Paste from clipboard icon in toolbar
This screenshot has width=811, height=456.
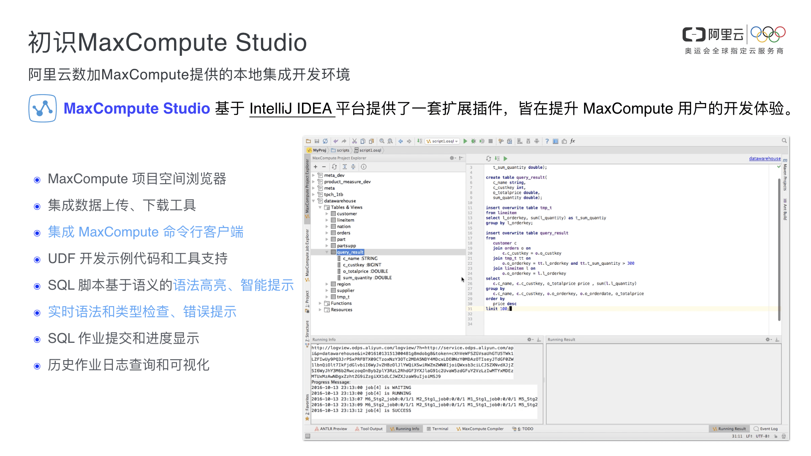371,141
